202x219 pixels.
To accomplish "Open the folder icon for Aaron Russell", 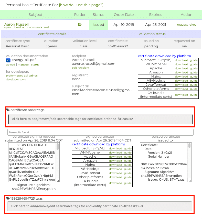I will coord(80,25).
